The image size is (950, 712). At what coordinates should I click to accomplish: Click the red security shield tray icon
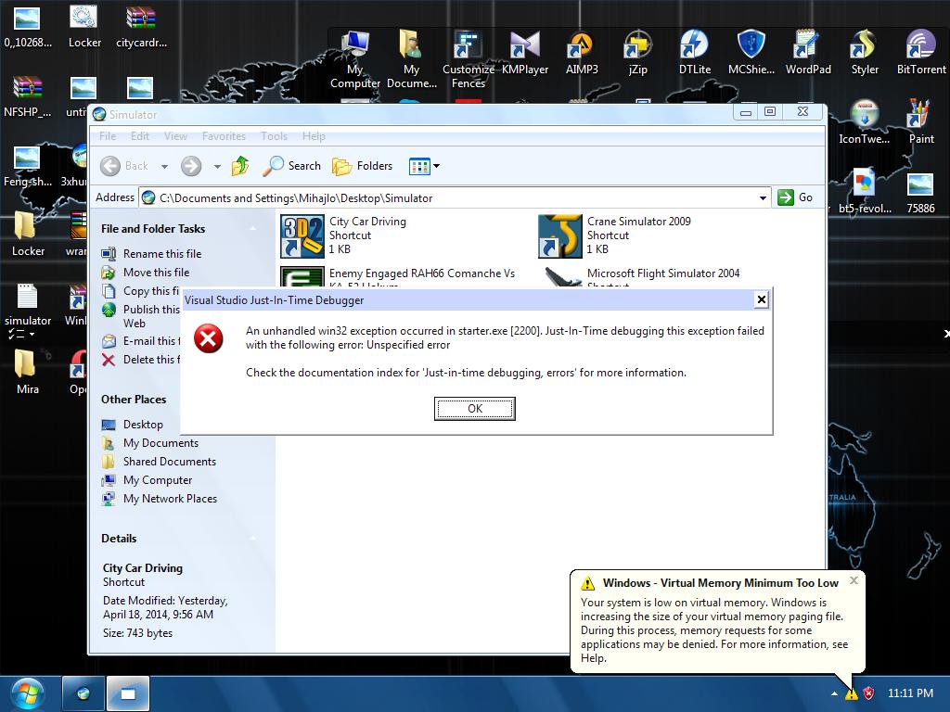tap(868, 693)
